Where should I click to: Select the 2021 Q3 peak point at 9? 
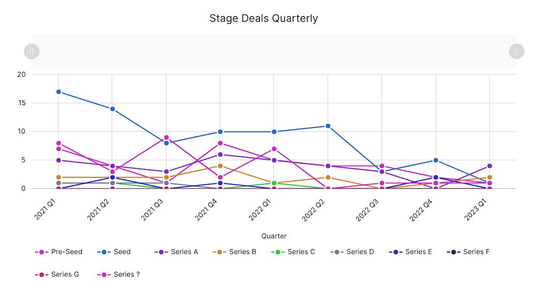[166, 138]
